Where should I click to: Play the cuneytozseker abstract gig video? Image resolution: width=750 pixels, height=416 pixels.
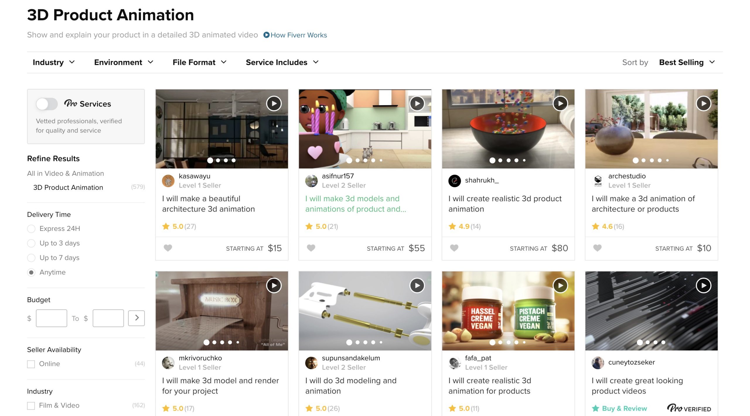tap(703, 285)
